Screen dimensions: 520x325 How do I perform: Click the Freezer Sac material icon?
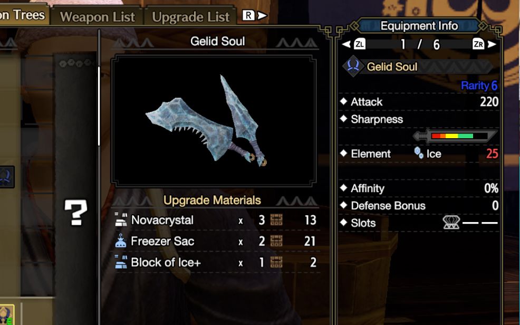click(x=121, y=241)
